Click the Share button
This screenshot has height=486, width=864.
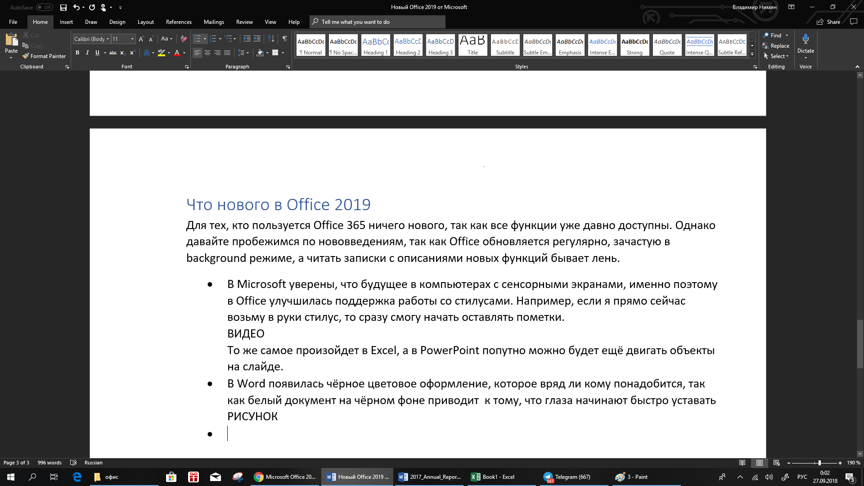(x=828, y=22)
